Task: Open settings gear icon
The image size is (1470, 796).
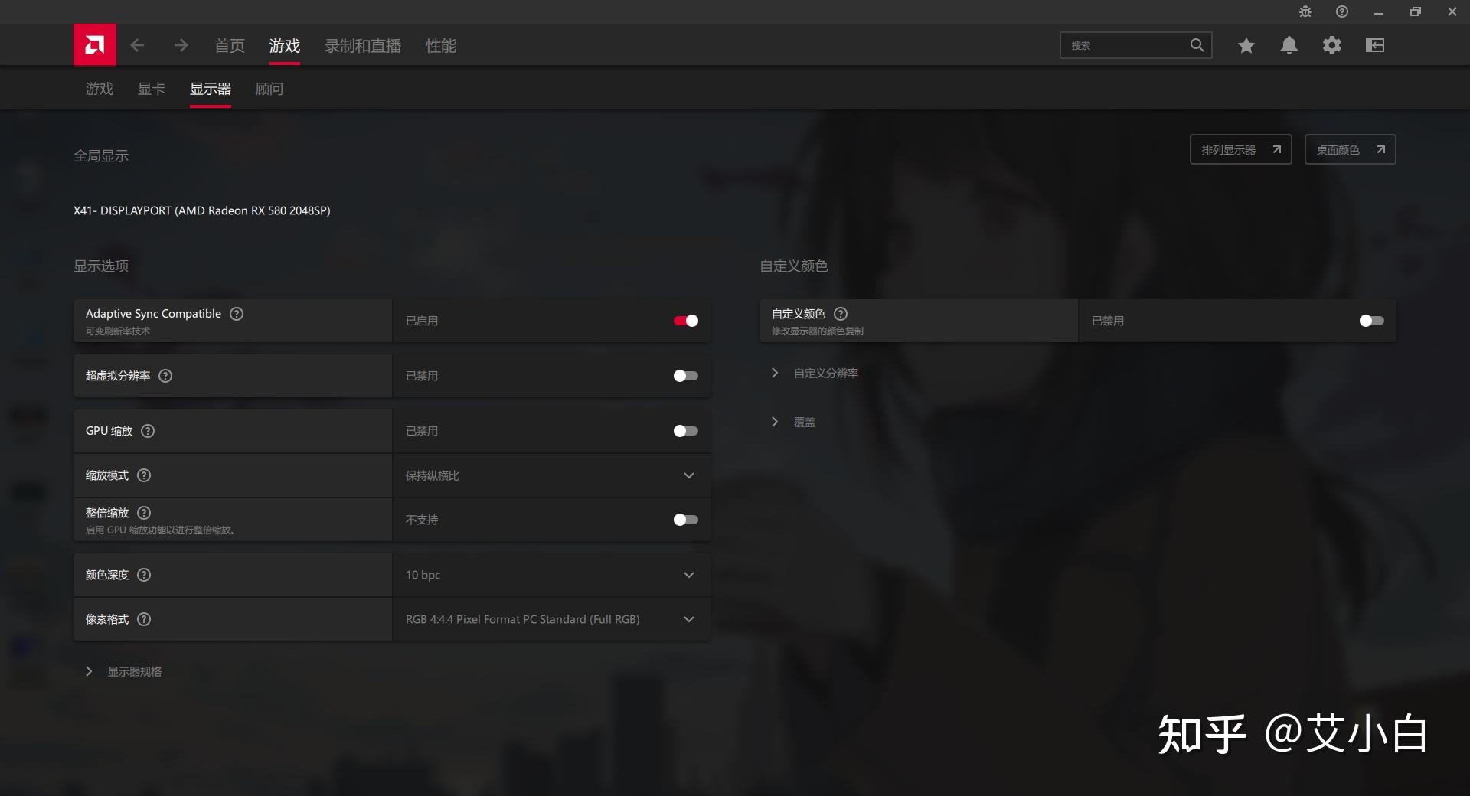Action: click(1332, 46)
